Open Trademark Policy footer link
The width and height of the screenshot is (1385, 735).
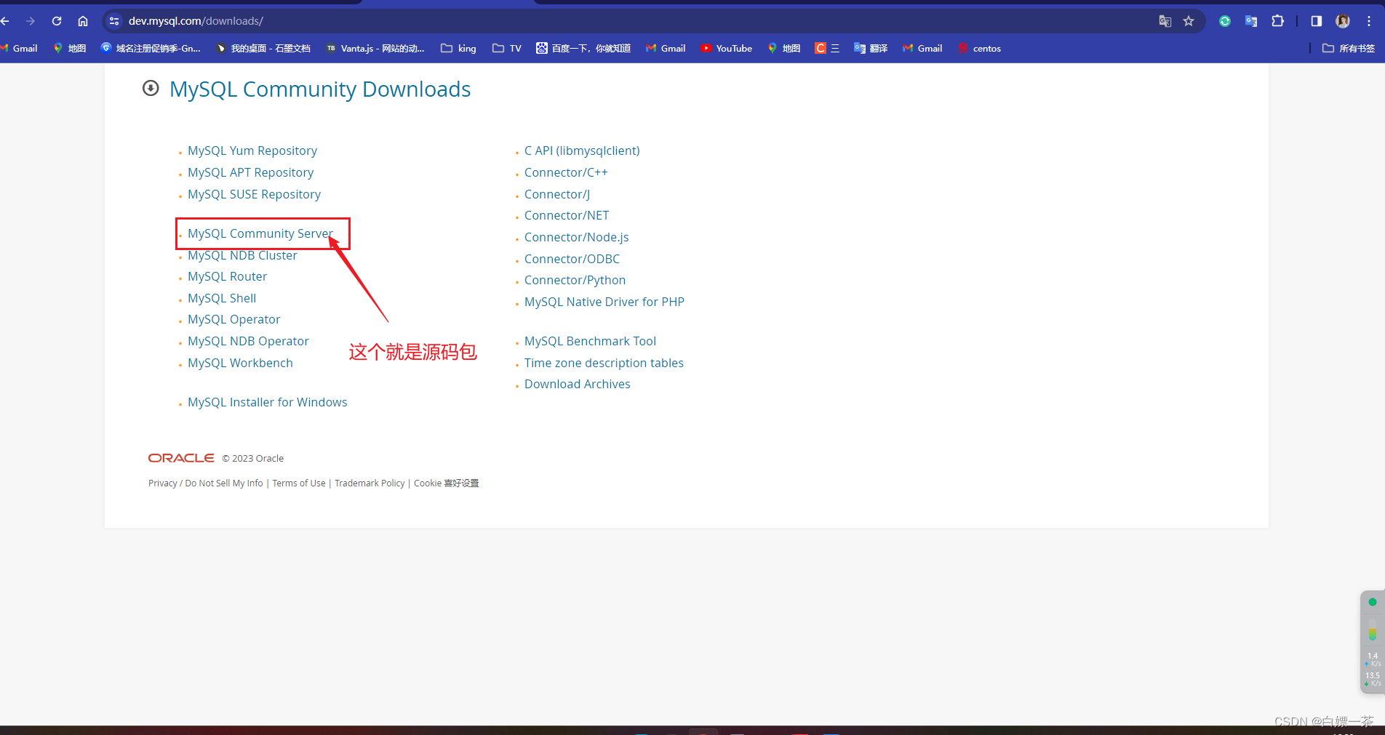[x=370, y=483]
